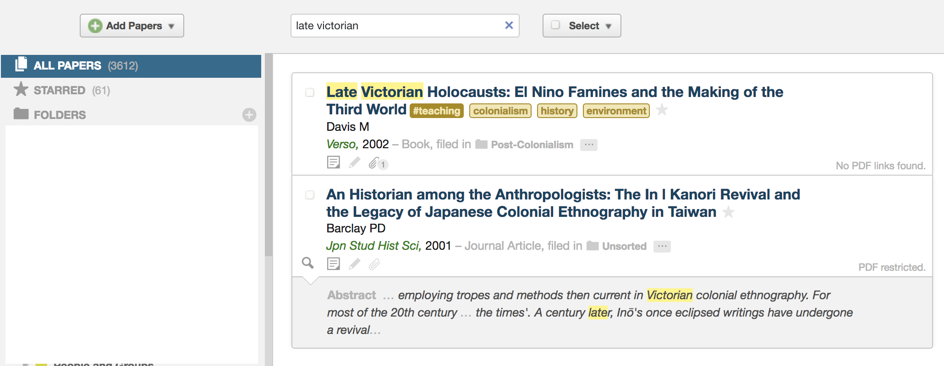The width and height of the screenshot is (944, 366).
Task: Star the Late Victorian Holocausts paper
Action: [662, 110]
